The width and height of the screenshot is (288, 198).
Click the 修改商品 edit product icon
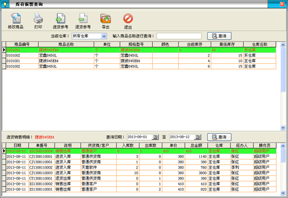pos(16,21)
